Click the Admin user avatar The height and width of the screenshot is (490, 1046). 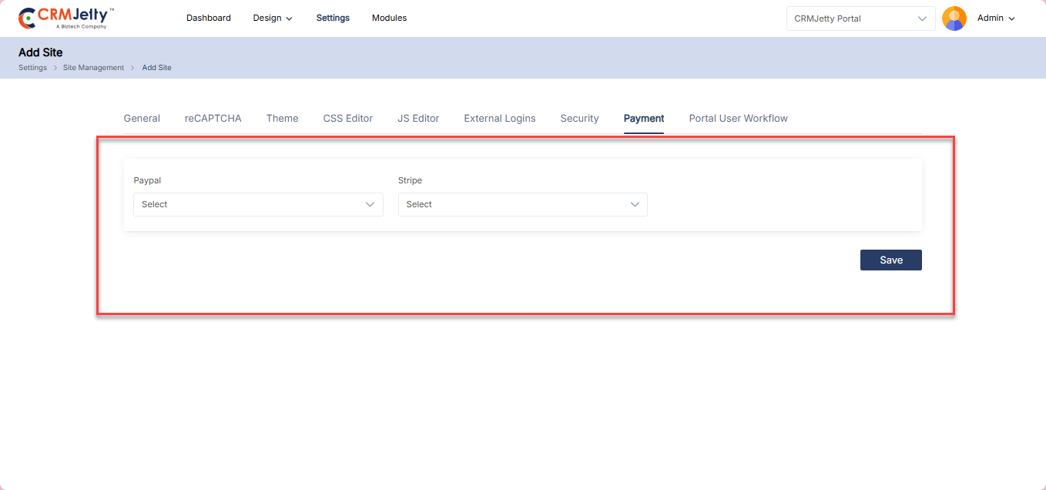[x=954, y=18]
